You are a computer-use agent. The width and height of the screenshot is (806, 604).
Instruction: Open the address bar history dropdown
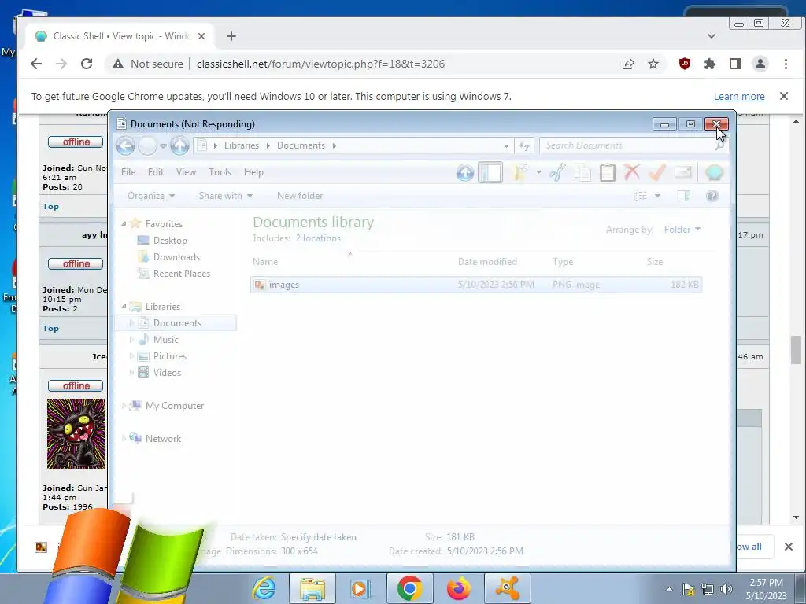tap(506, 145)
